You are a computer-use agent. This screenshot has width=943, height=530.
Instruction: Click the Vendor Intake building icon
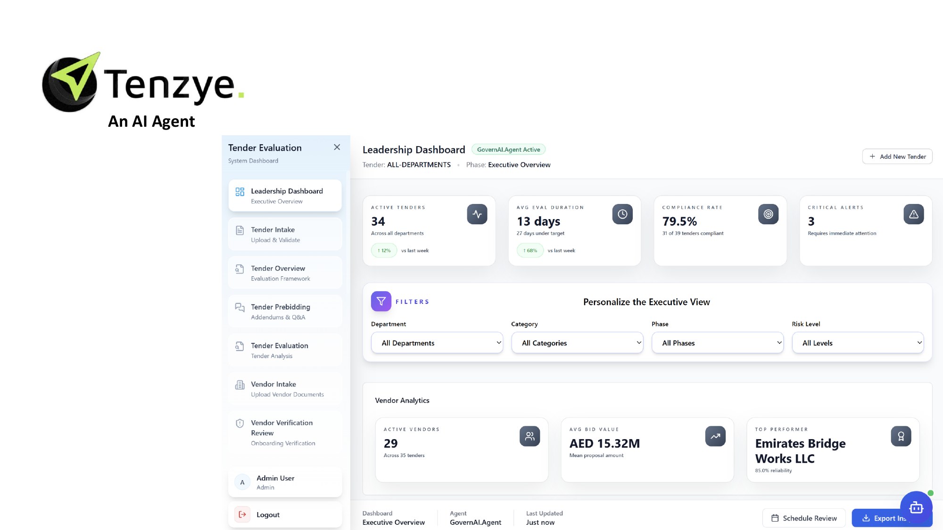click(240, 385)
